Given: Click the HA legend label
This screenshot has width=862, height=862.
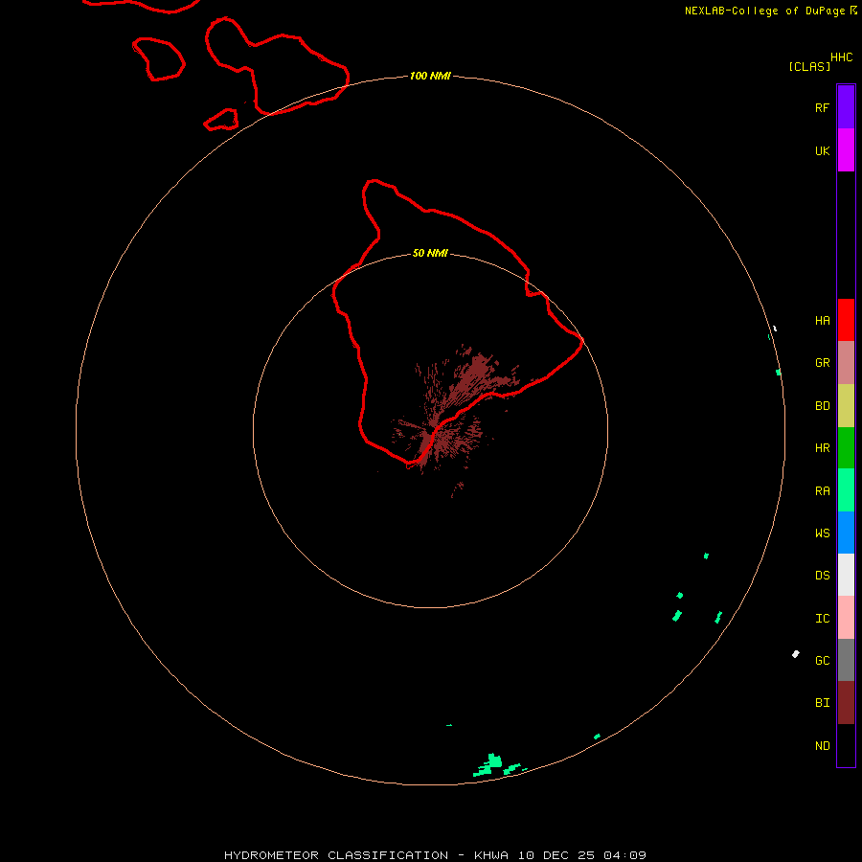Looking at the screenshot, I should click(x=822, y=321).
